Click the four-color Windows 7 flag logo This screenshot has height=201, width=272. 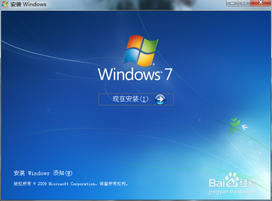click(140, 51)
